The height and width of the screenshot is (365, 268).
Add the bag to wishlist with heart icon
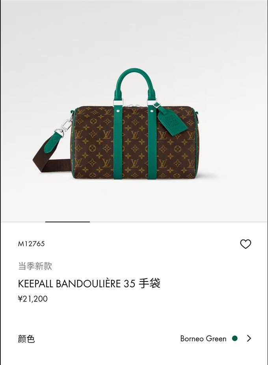pyautogui.click(x=246, y=244)
